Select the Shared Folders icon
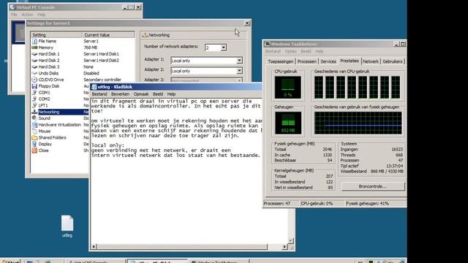The image size is (468, 263). [x=34, y=138]
